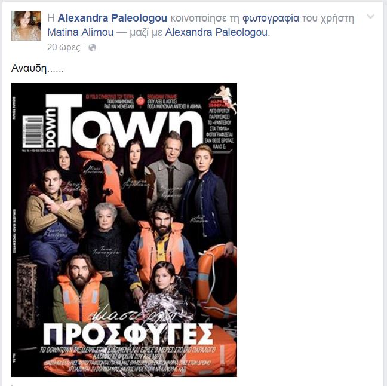This screenshot has width=387, height=386.
Task: Visit Matina Alimou's profile link
Action: [x=81, y=32]
